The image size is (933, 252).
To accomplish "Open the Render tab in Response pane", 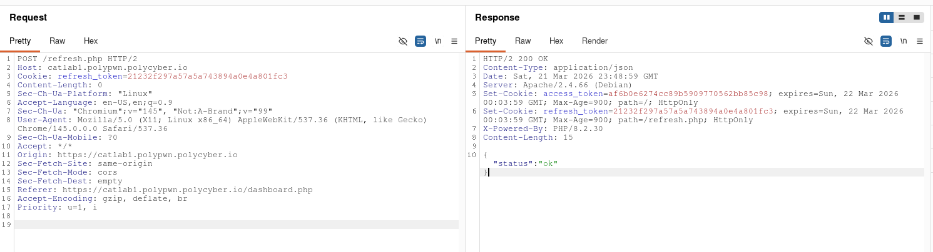I will 595,41.
